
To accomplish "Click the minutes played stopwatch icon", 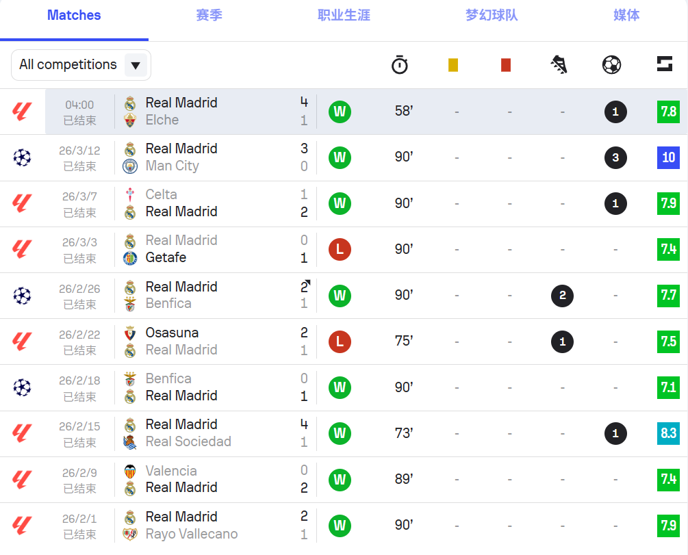I will point(400,65).
